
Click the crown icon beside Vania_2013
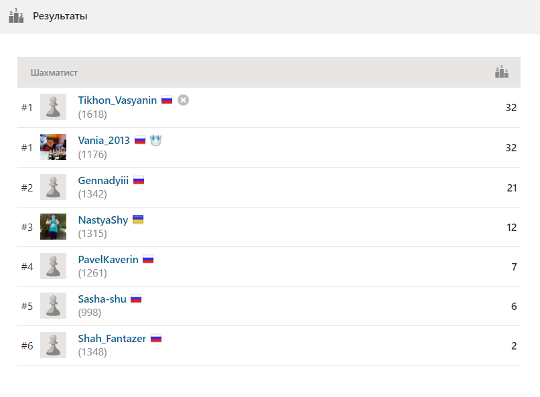pyautogui.click(x=155, y=140)
